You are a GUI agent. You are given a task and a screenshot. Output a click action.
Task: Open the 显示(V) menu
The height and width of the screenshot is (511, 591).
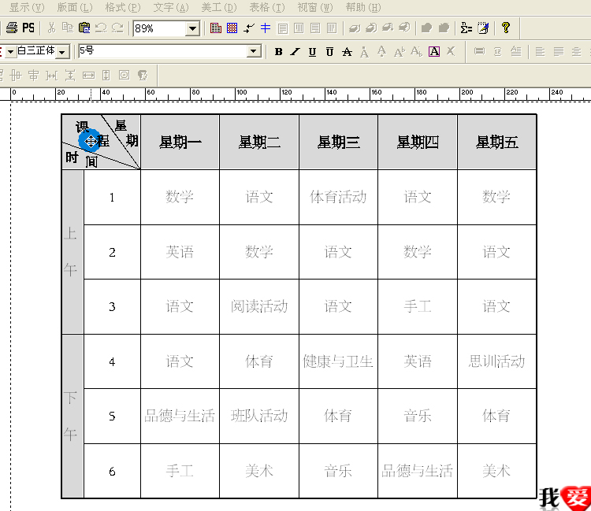26,7
